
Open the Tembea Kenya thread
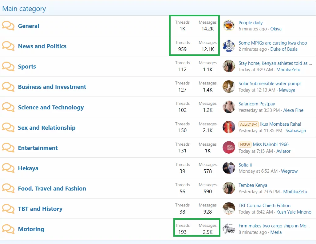(x=253, y=185)
